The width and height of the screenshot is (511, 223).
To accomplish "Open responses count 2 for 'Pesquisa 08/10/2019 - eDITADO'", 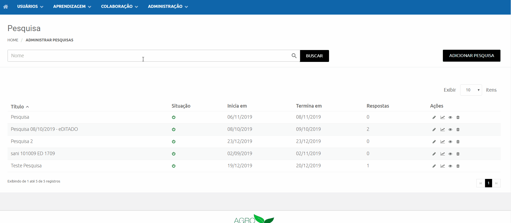I will pyautogui.click(x=368, y=129).
